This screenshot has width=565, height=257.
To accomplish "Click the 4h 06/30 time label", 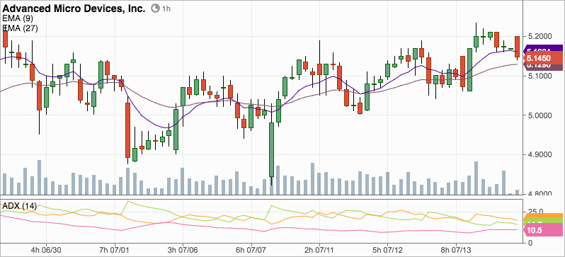I will click(x=46, y=250).
